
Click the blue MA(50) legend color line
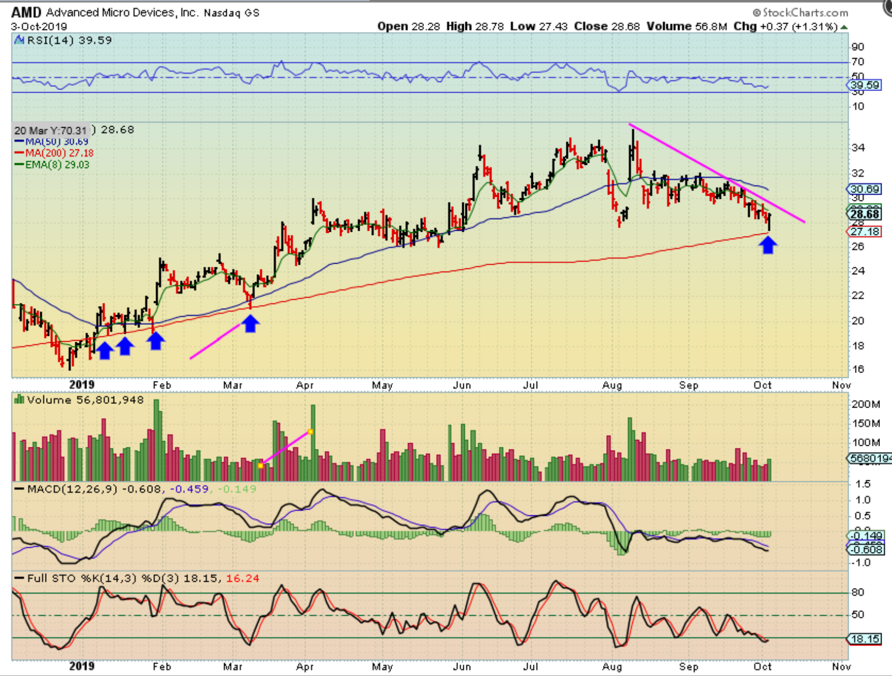click(19, 141)
